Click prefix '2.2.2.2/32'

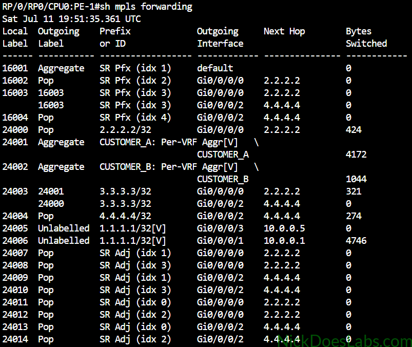pyautogui.click(x=125, y=129)
